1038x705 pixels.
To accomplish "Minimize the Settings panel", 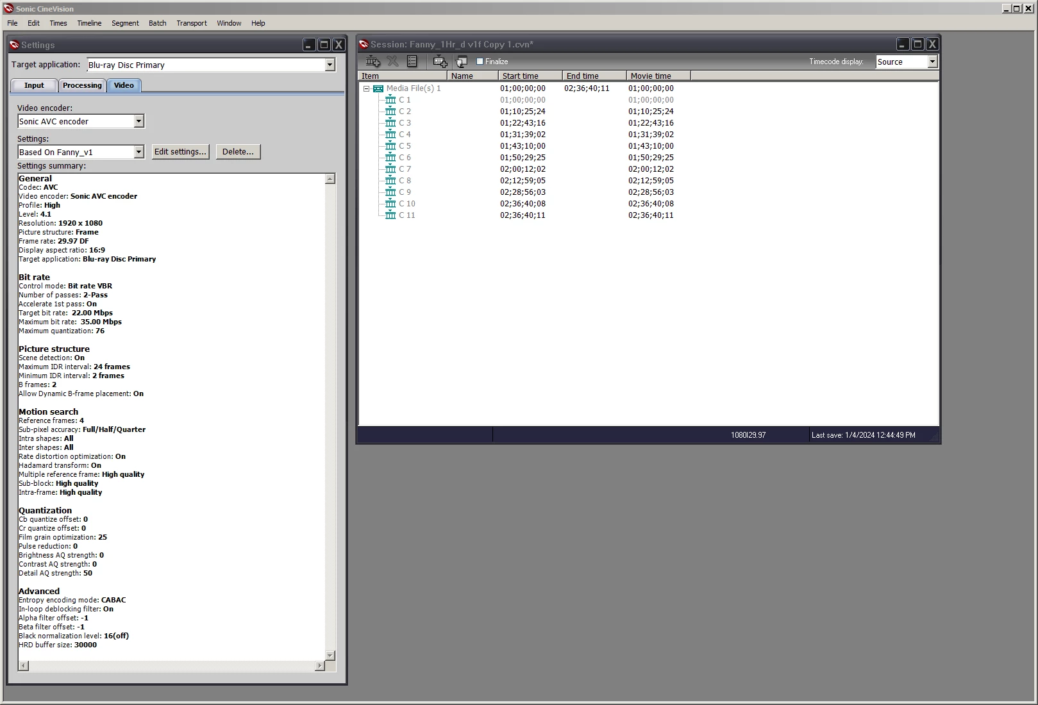I will [309, 45].
